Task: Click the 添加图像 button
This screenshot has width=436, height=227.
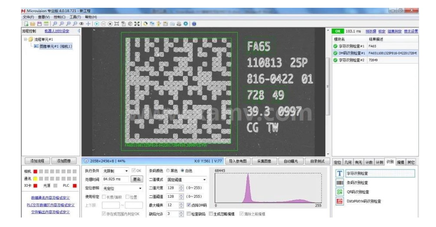Action: [x=64, y=161]
